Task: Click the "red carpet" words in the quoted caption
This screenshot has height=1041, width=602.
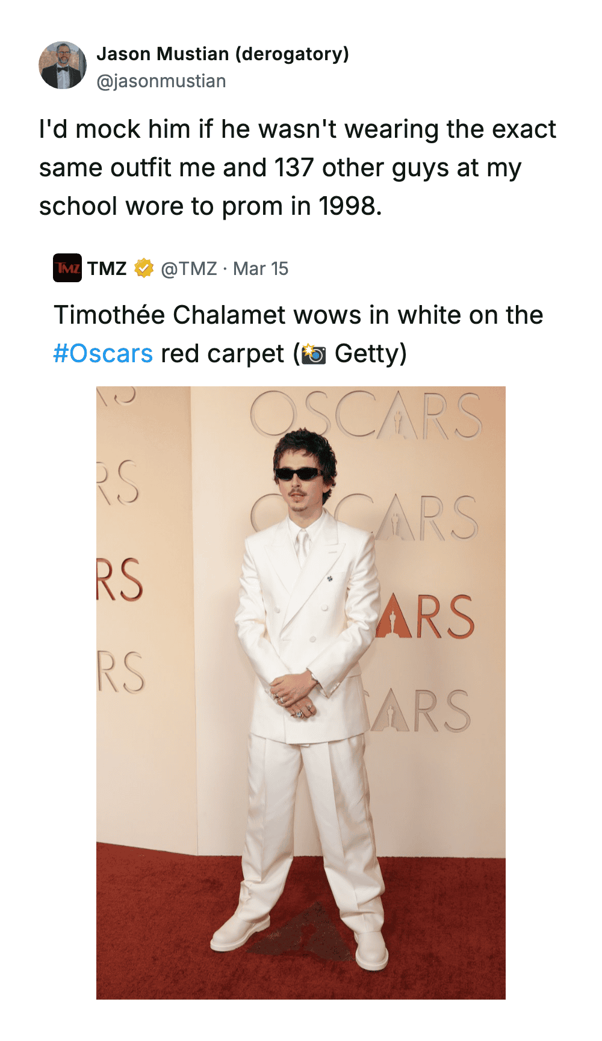Action: tap(222, 354)
